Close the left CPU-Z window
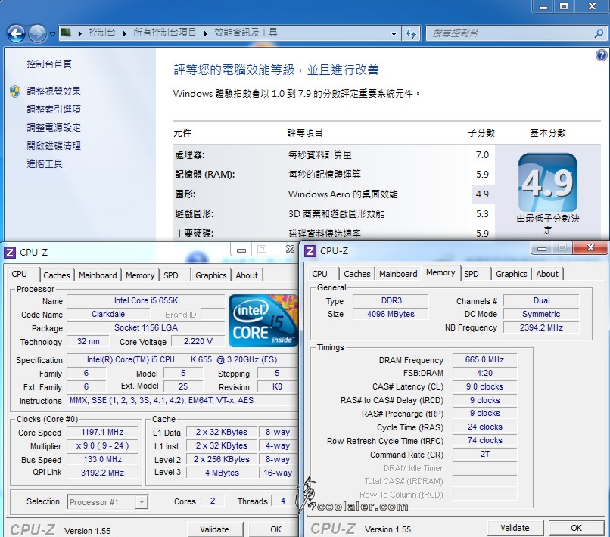 (290, 250)
